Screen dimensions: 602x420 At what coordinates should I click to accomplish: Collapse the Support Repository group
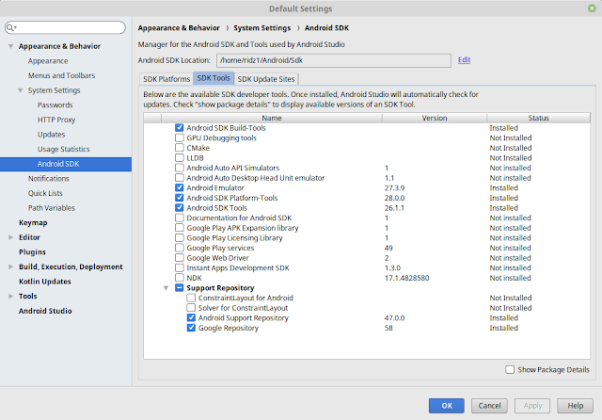166,288
